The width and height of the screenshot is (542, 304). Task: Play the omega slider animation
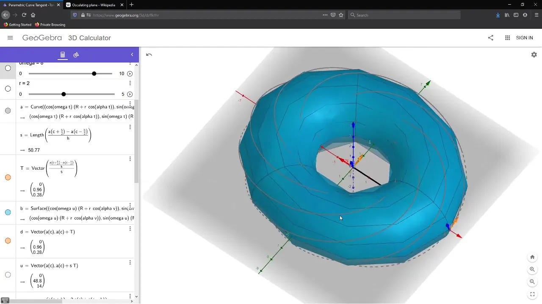coord(130,73)
